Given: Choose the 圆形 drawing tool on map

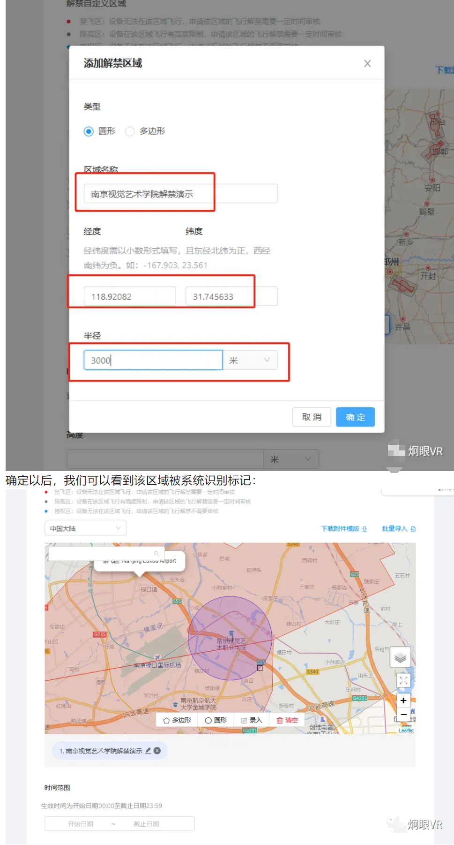Looking at the screenshot, I should 216,720.
